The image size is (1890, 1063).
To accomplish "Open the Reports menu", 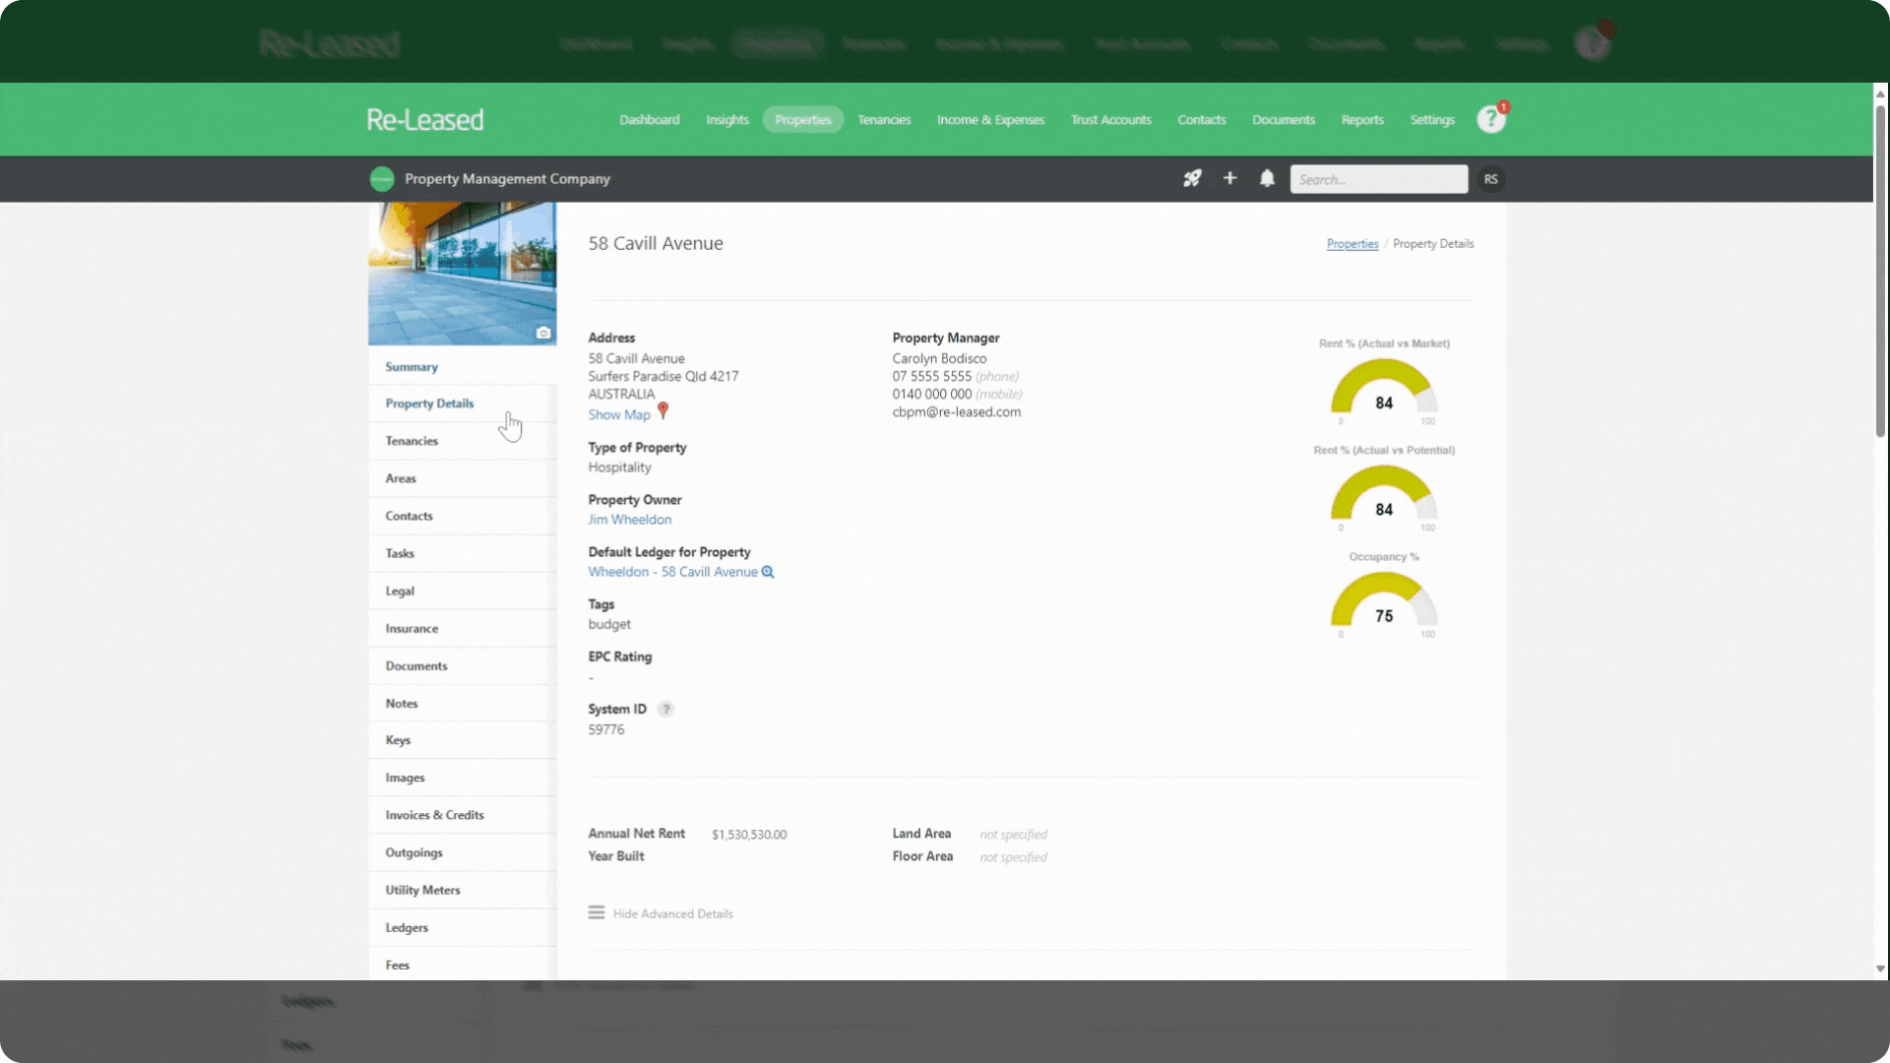I will pos(1362,119).
